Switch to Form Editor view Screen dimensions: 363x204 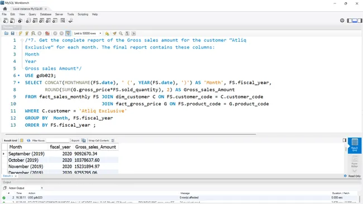[355, 161]
